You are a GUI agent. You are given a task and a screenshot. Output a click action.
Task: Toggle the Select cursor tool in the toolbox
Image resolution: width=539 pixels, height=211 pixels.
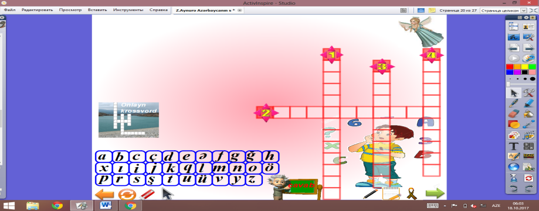(514, 92)
